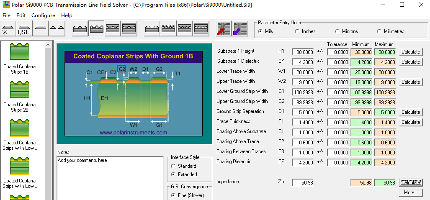The image size is (430, 200).
Task: Click the Impedance Zo Calculate button
Action: 410,182
